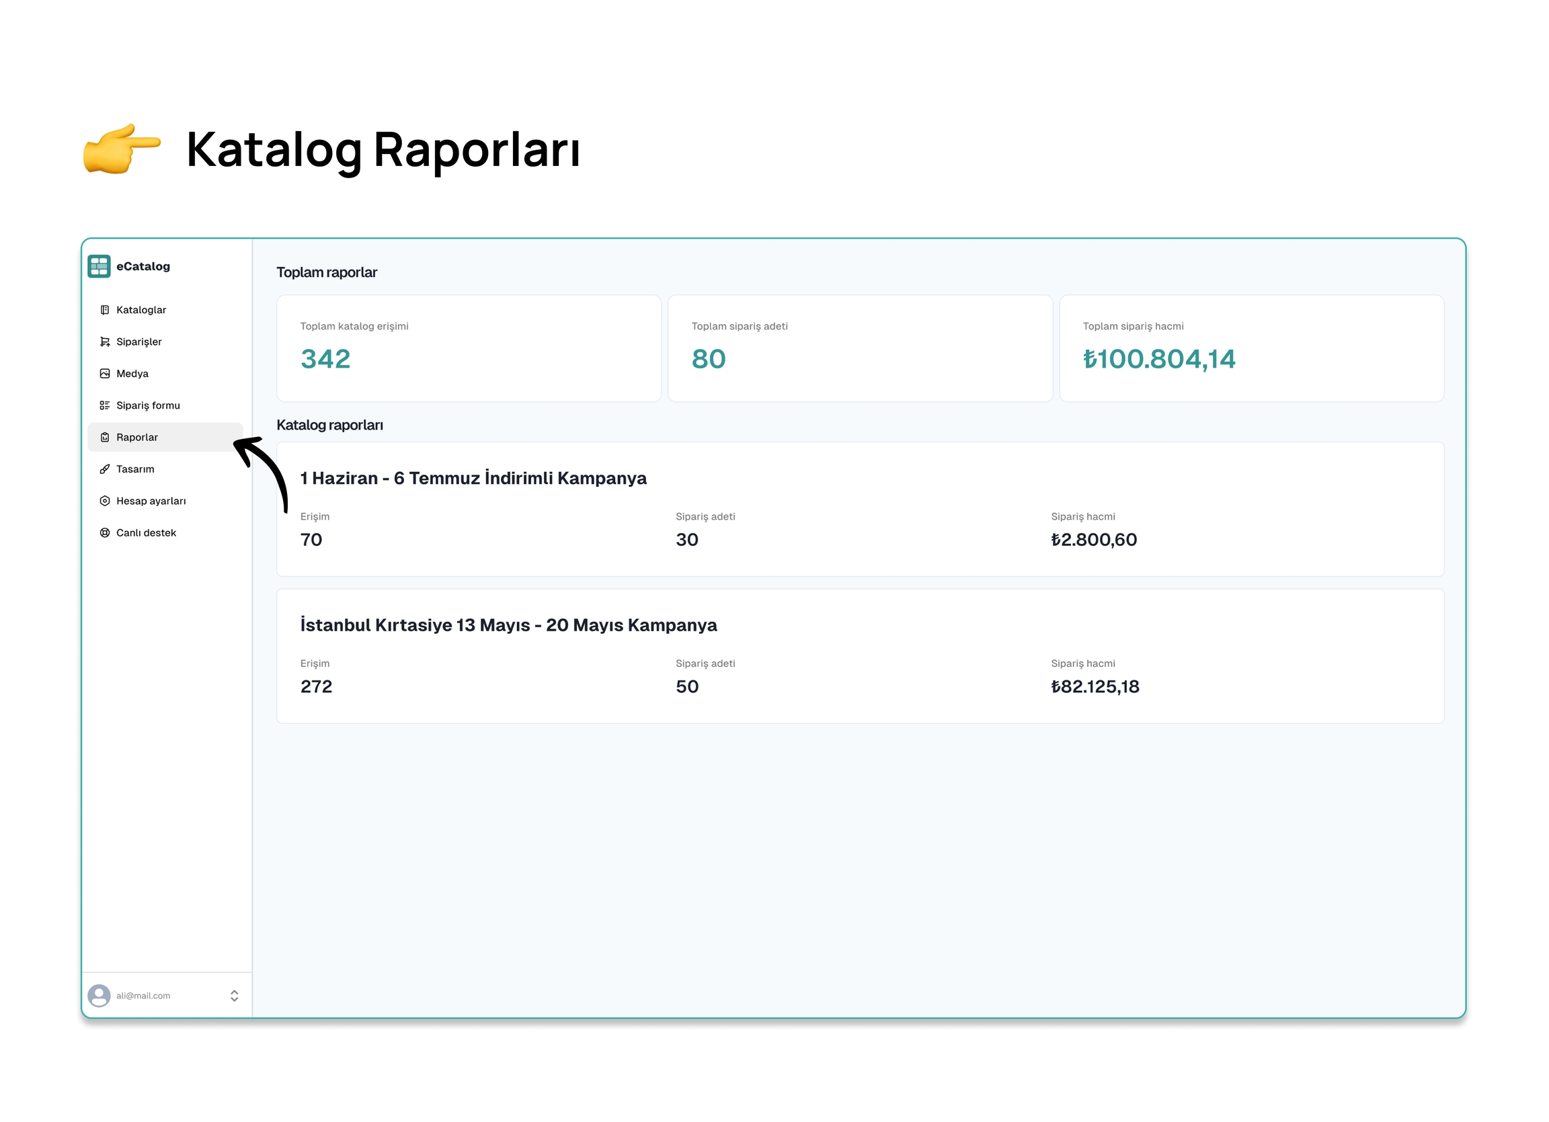The image size is (1549, 1122).
Task: Click the Sipariş formu list icon
Action: tap(104, 405)
